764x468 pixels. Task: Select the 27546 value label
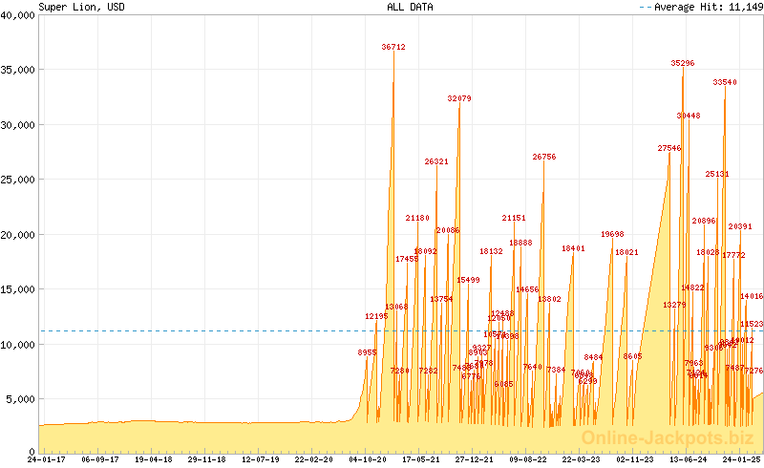pos(669,148)
